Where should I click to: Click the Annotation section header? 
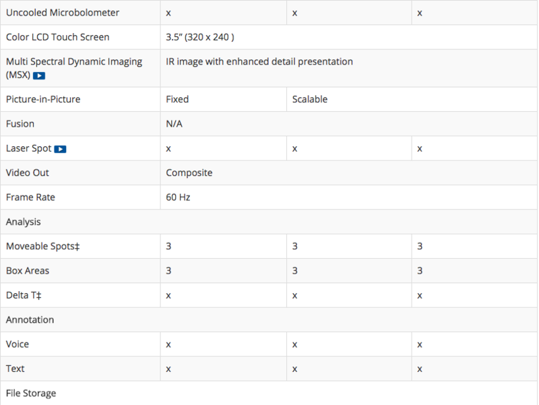pos(30,319)
